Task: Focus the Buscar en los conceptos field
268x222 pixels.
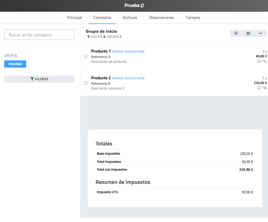Action: tap(39, 35)
